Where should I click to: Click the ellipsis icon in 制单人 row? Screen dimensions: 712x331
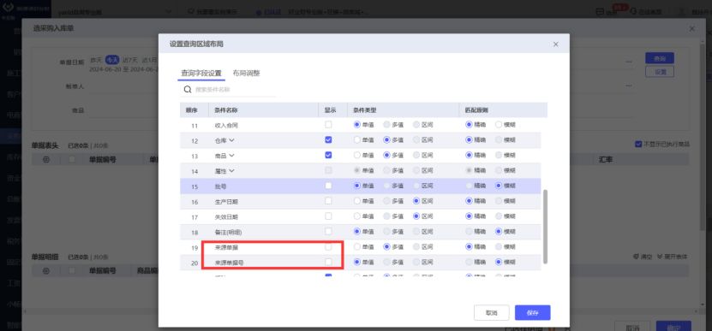629,86
